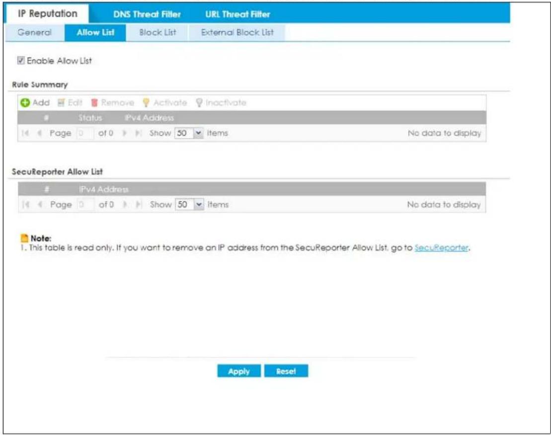Go to previous page in SecuReporter Allow List

(40, 204)
